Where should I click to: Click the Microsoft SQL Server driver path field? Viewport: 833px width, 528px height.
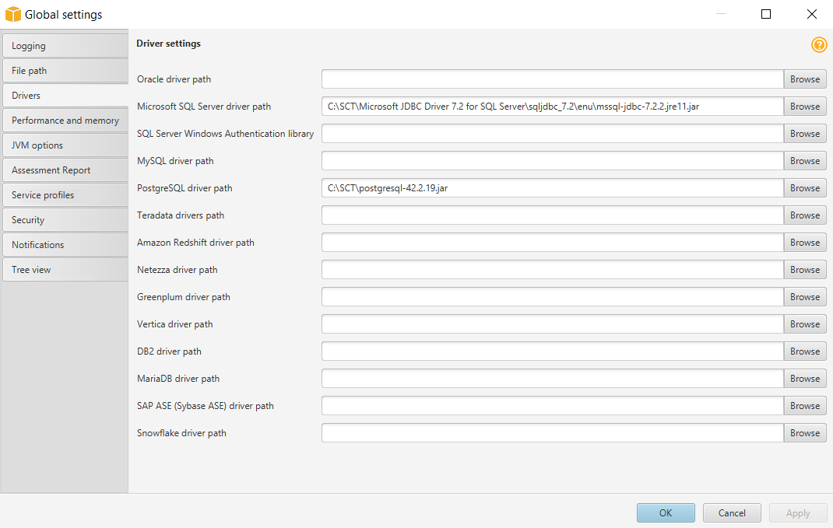(x=552, y=107)
